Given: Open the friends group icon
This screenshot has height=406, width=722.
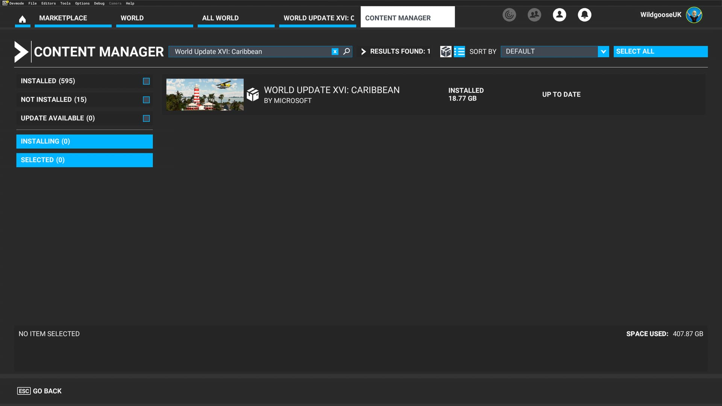Looking at the screenshot, I should [x=534, y=15].
